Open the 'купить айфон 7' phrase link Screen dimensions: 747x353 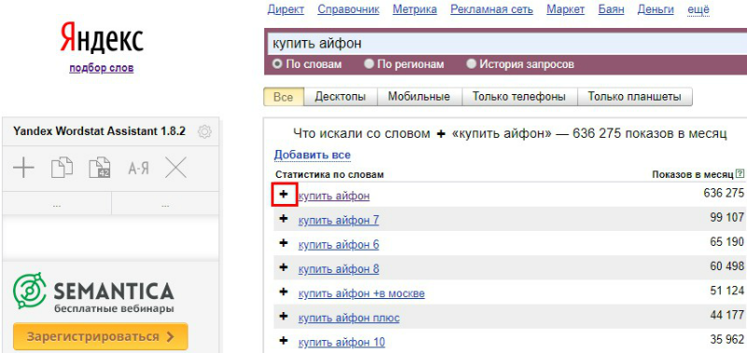pyautogui.click(x=339, y=221)
